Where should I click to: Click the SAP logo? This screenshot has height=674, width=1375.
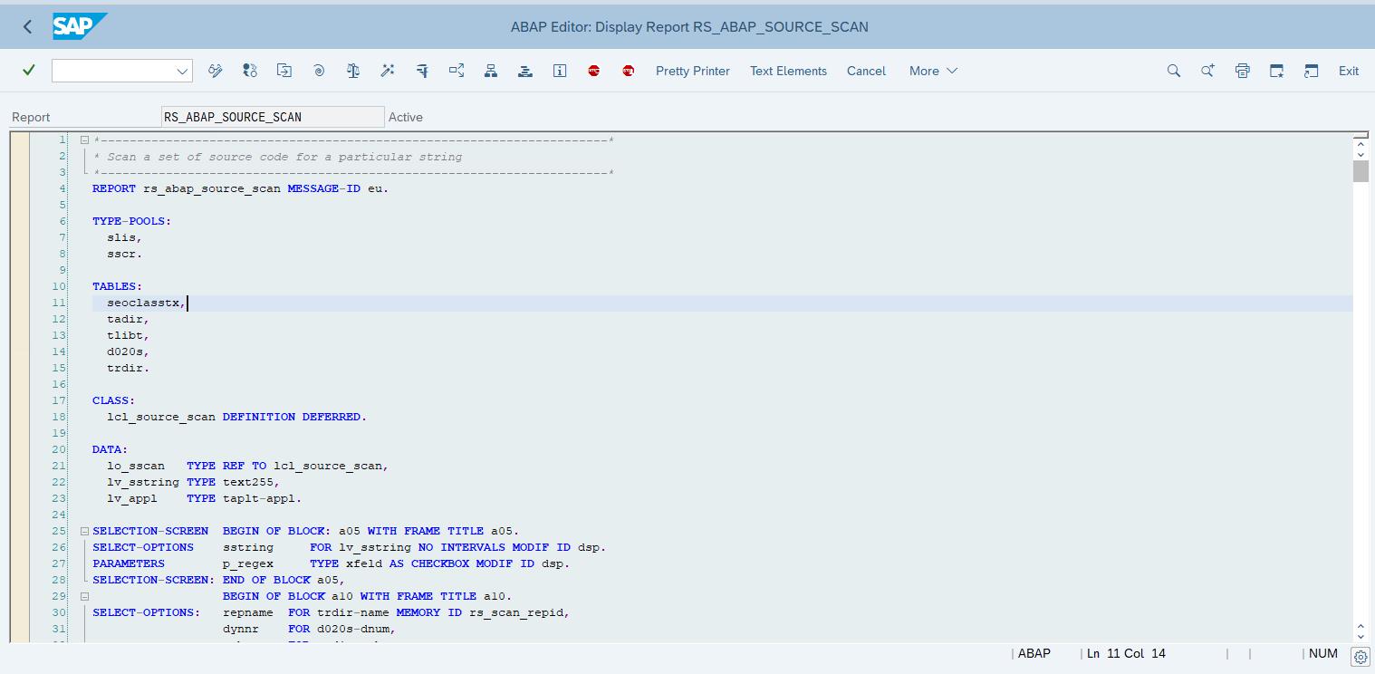tap(80, 26)
